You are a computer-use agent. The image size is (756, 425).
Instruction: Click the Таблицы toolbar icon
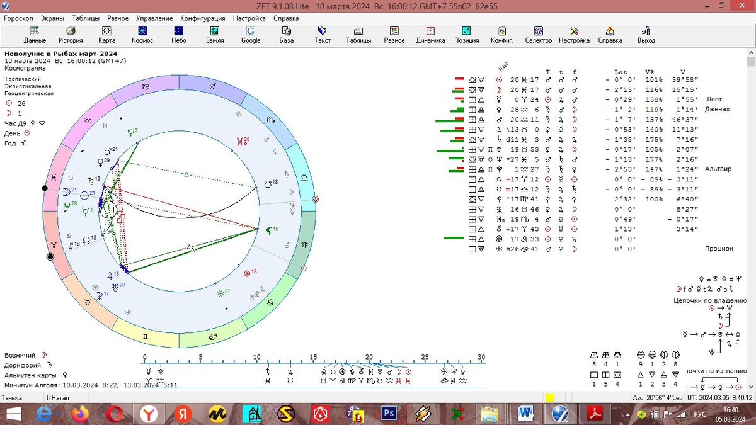pos(358,35)
